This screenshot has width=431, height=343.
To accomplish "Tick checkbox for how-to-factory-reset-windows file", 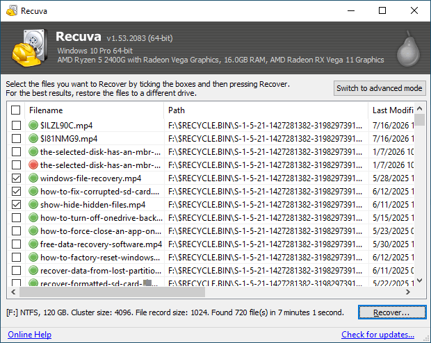I will coord(16,257).
